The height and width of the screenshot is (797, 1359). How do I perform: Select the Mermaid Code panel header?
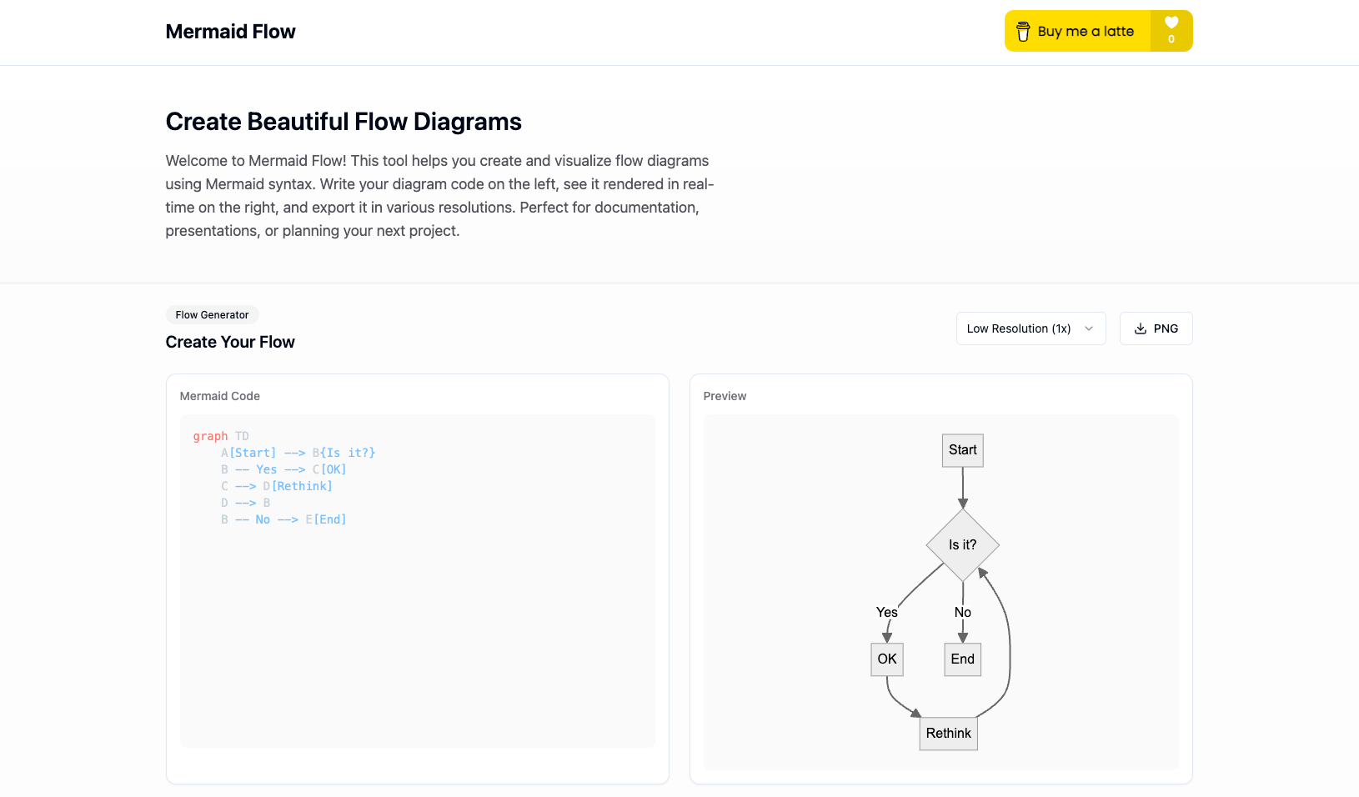point(219,396)
